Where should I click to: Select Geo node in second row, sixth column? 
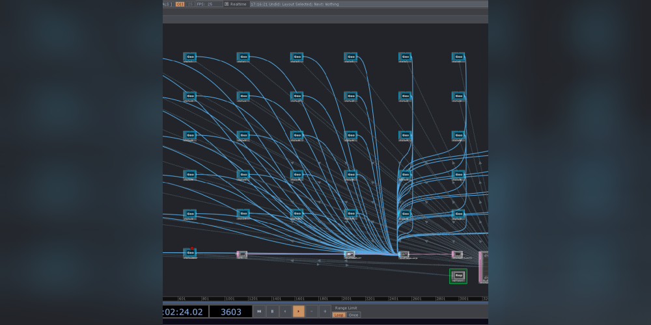tap(458, 96)
